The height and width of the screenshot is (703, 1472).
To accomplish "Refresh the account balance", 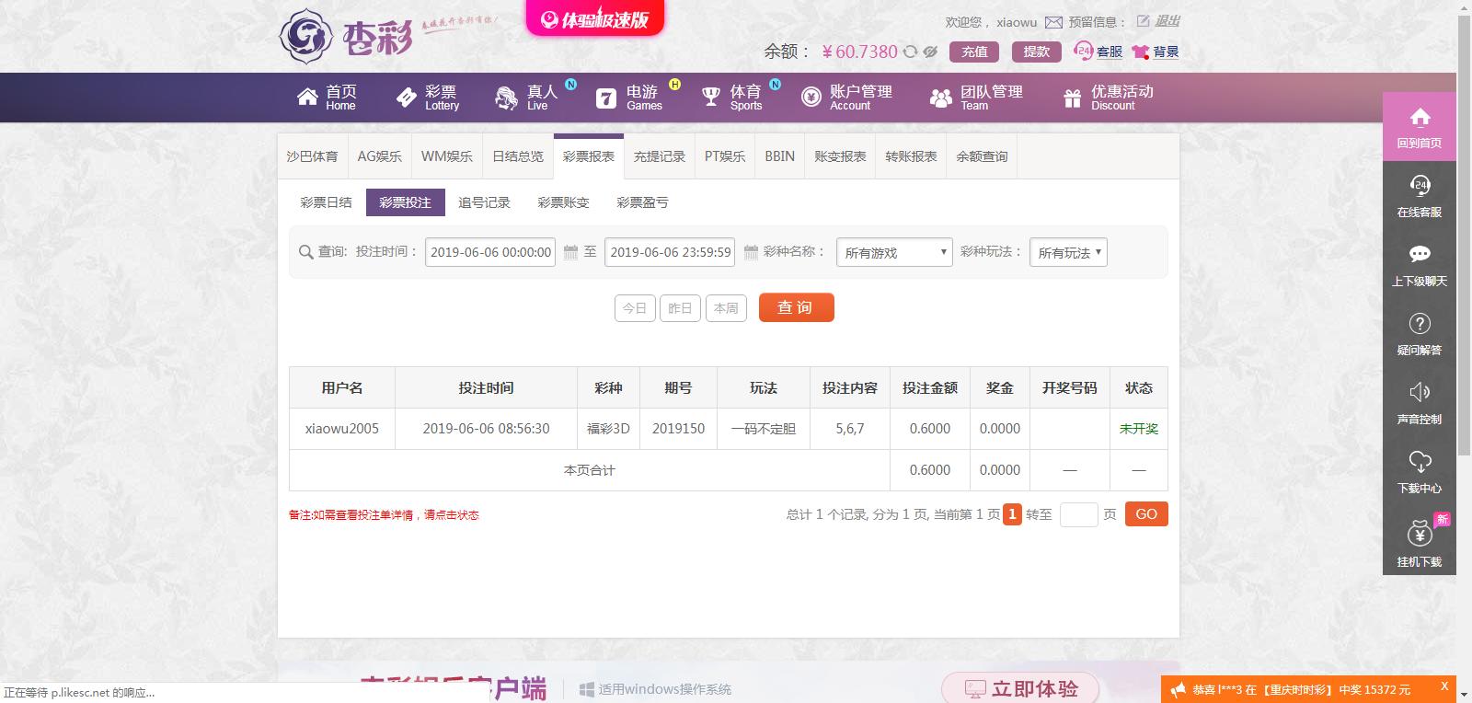I will point(910,52).
